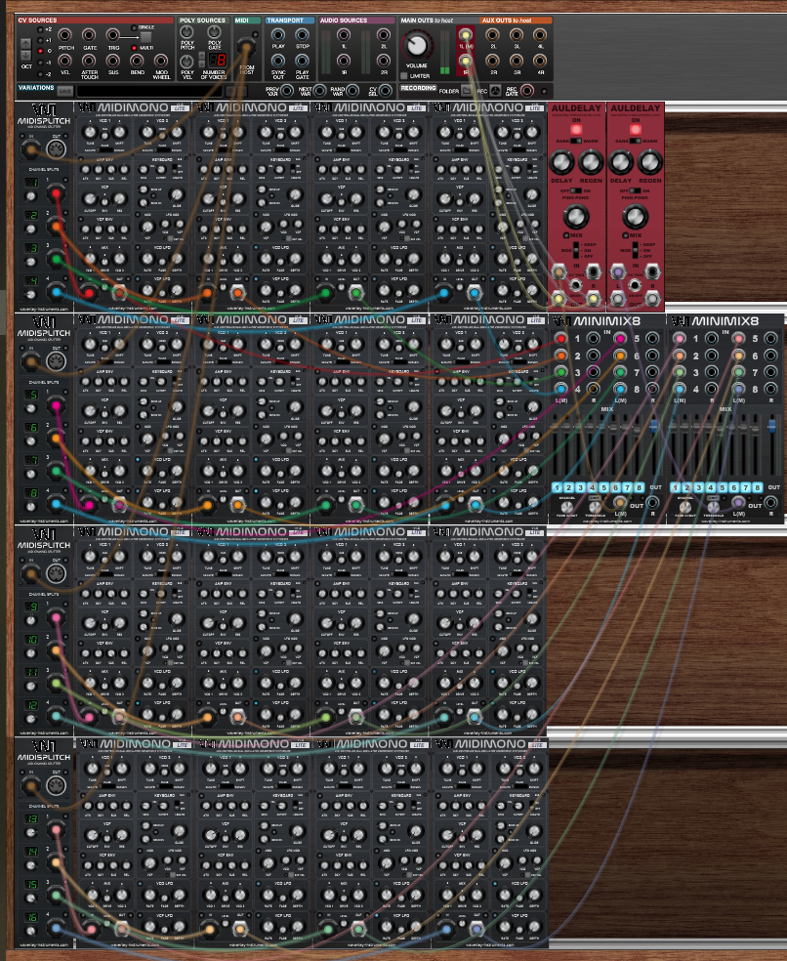787x961 pixels.
Task: Flip first AULDELAY MOD switch
Action: click(576, 249)
